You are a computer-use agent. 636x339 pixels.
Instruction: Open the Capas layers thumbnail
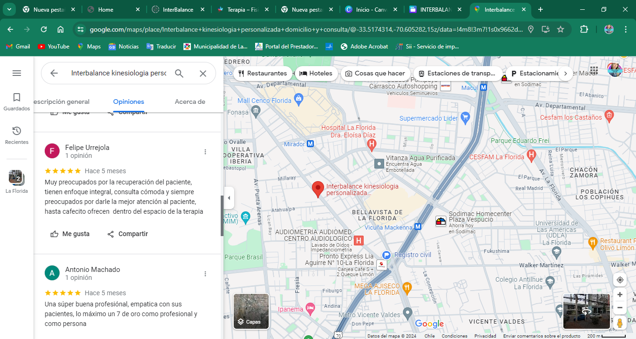(x=251, y=311)
